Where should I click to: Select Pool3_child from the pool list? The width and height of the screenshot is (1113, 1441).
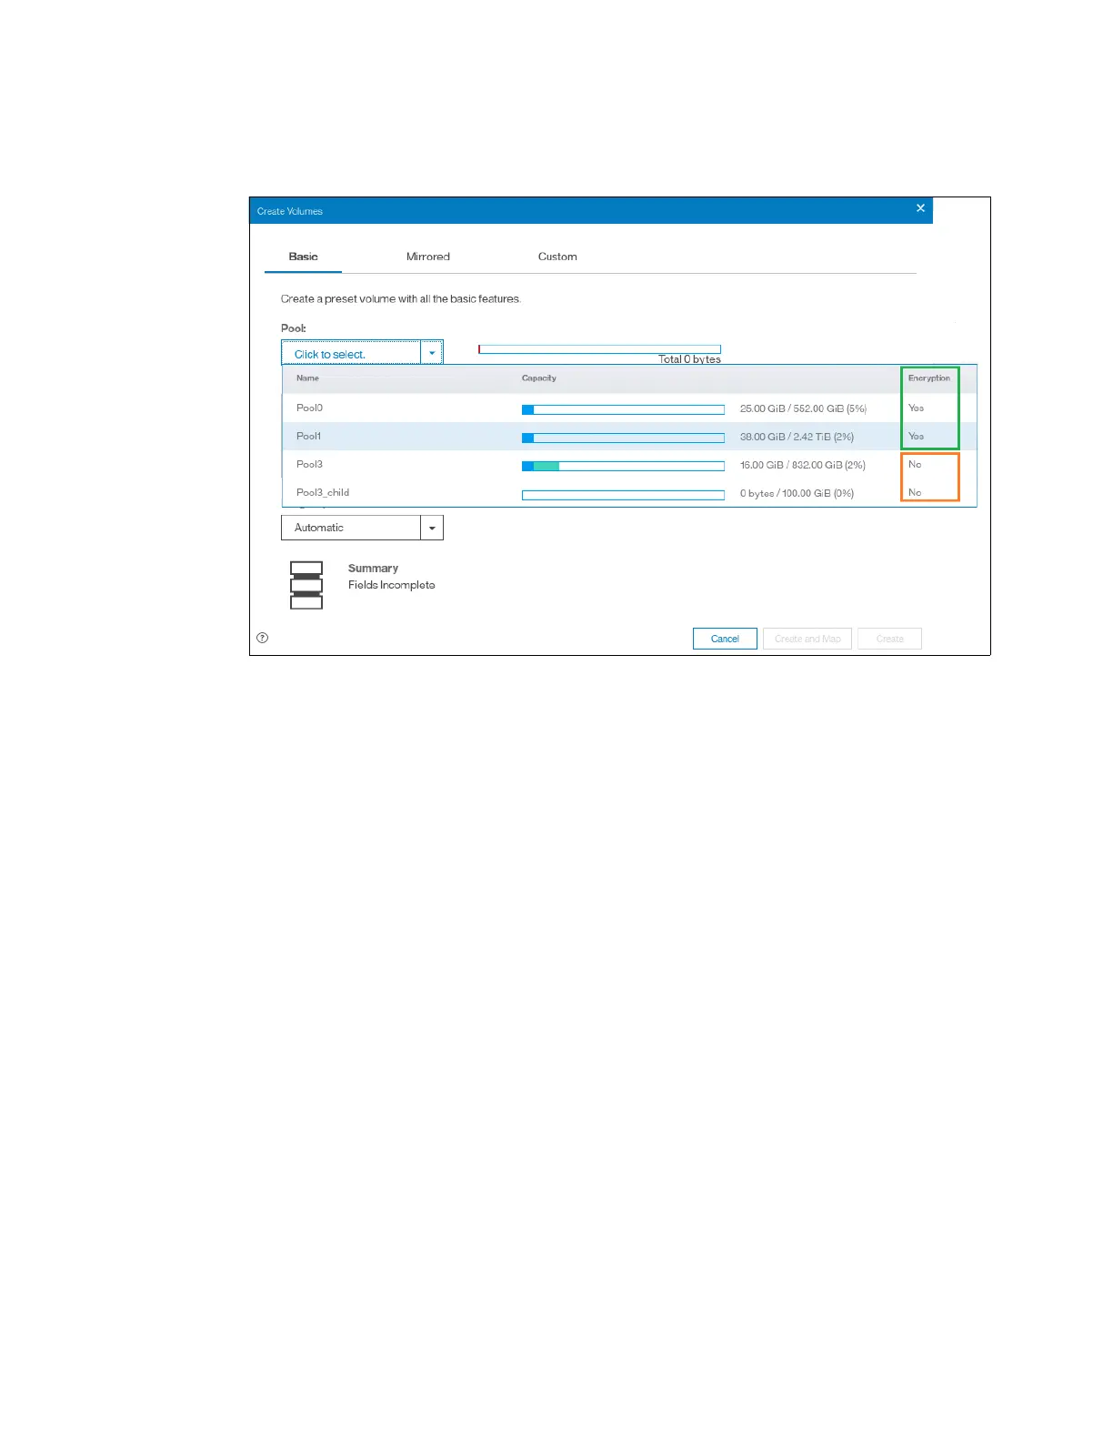tap(629, 493)
